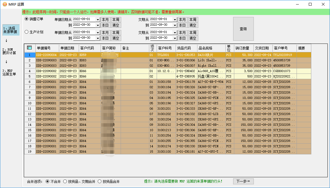Click quantity 50,300 in row 1
Screen dimensions: 330x188
tap(244, 55)
